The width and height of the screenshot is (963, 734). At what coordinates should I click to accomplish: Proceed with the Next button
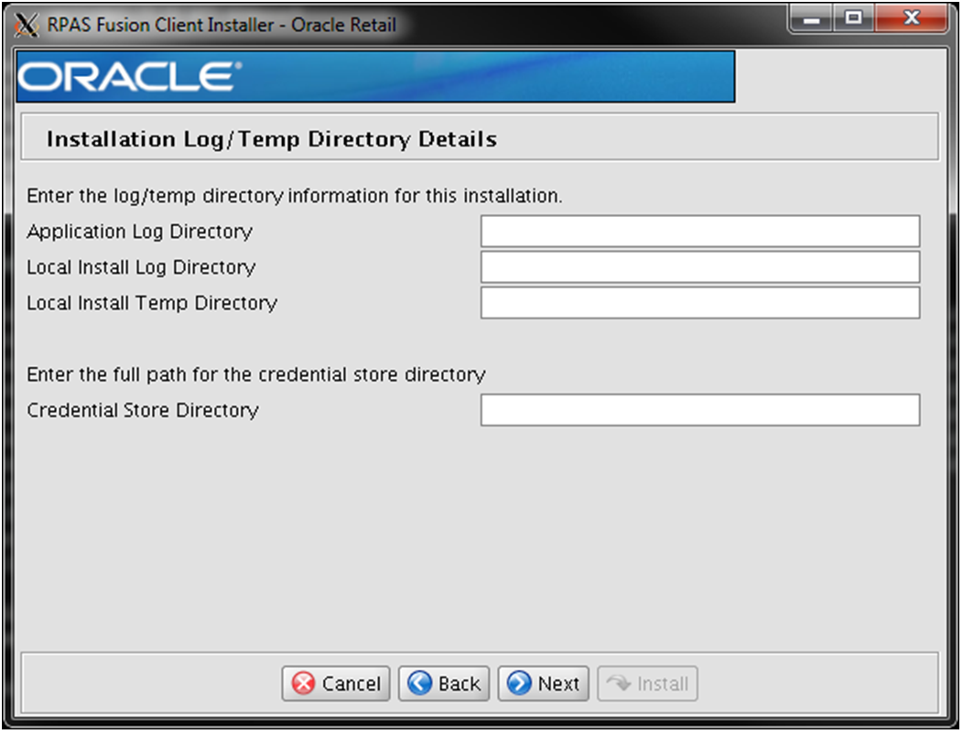(x=544, y=684)
